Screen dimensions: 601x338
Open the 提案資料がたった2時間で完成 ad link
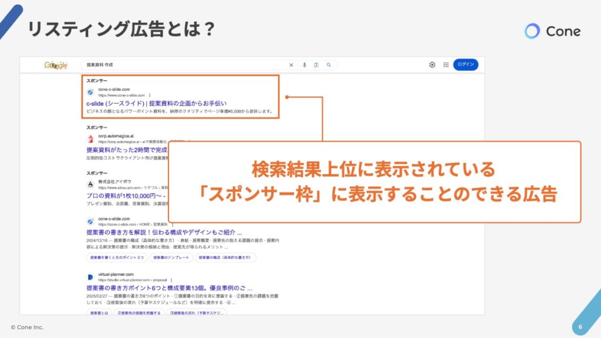[x=127, y=150]
